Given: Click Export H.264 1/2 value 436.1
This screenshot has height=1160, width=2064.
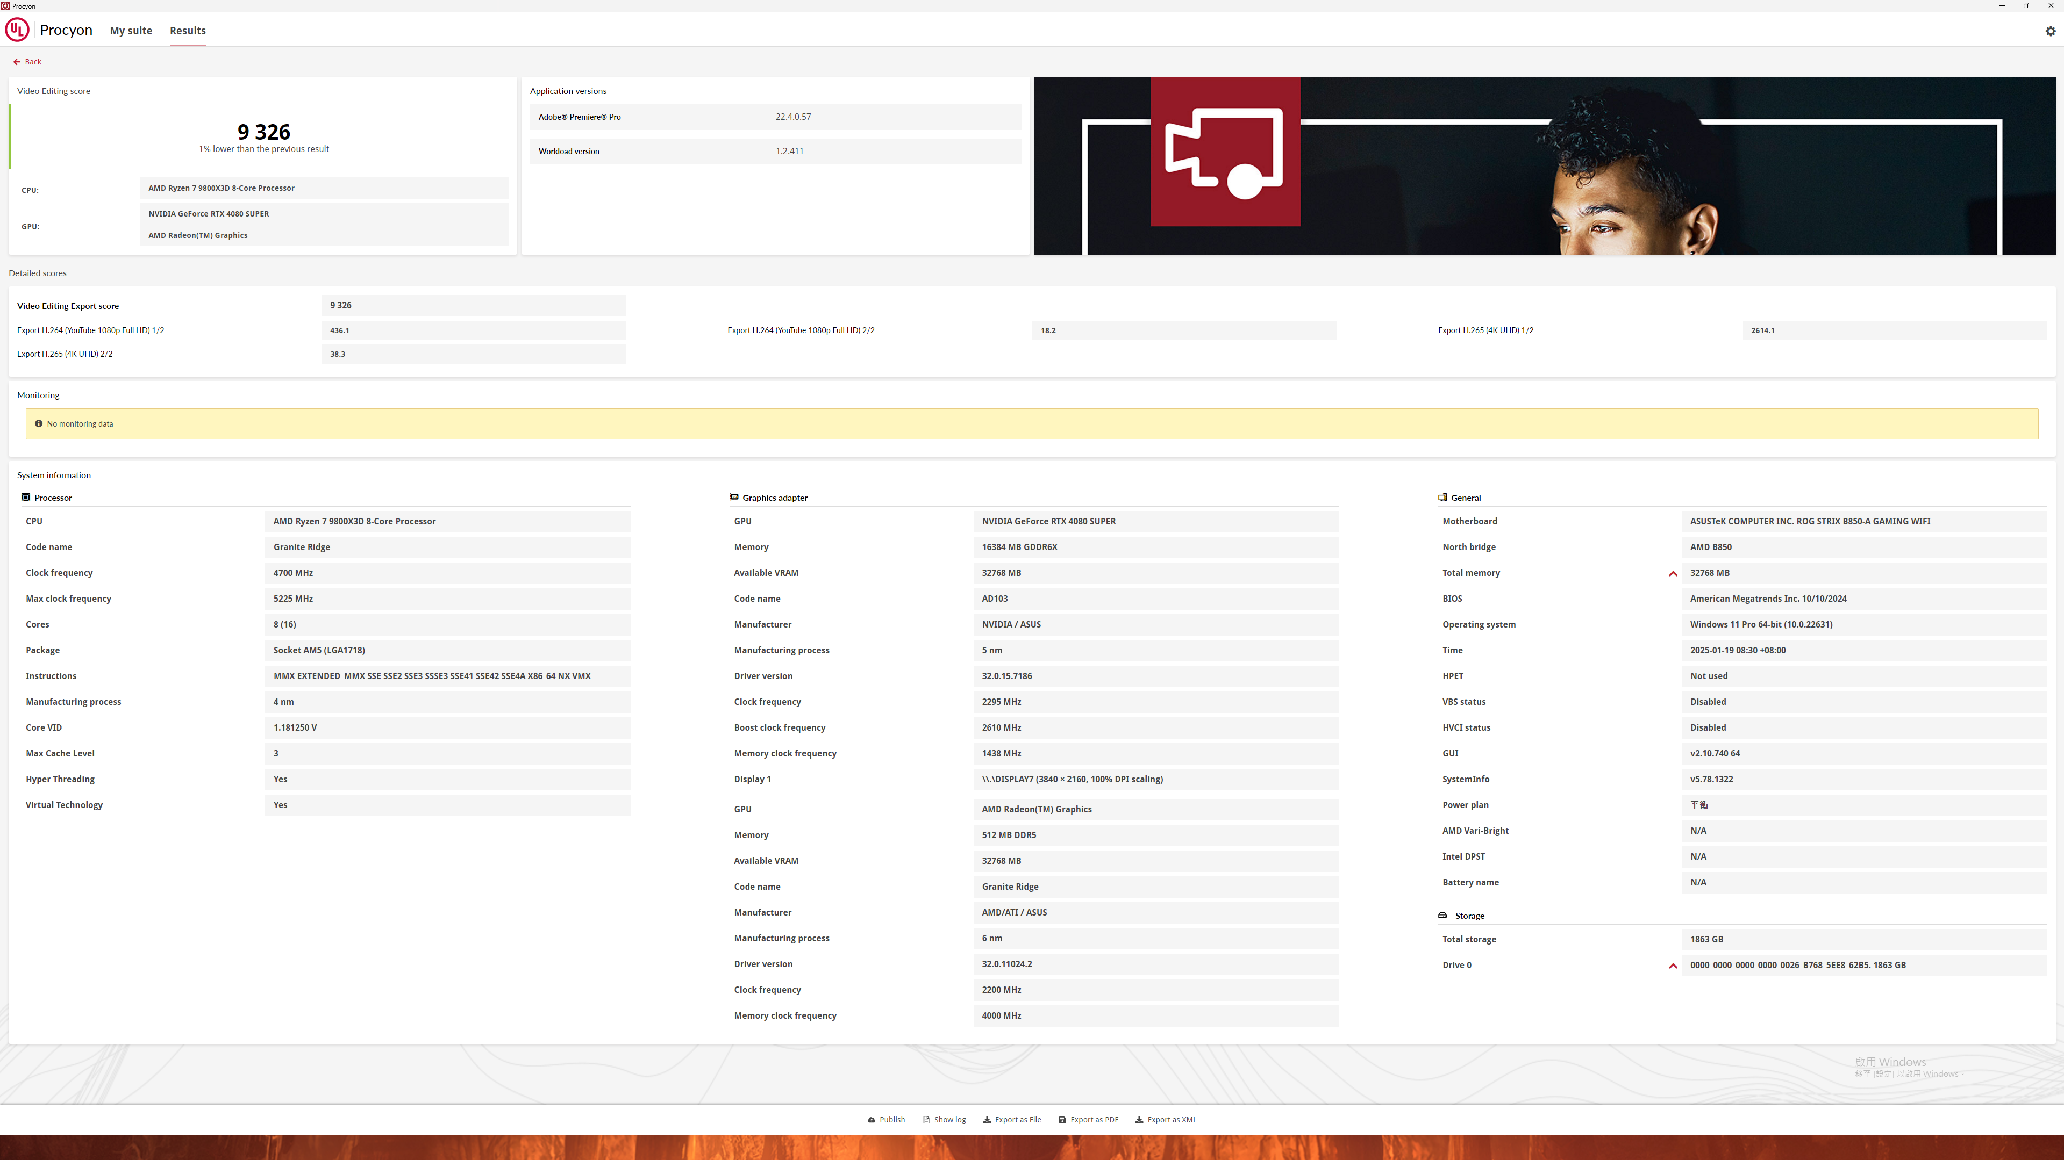Looking at the screenshot, I should pos(474,330).
